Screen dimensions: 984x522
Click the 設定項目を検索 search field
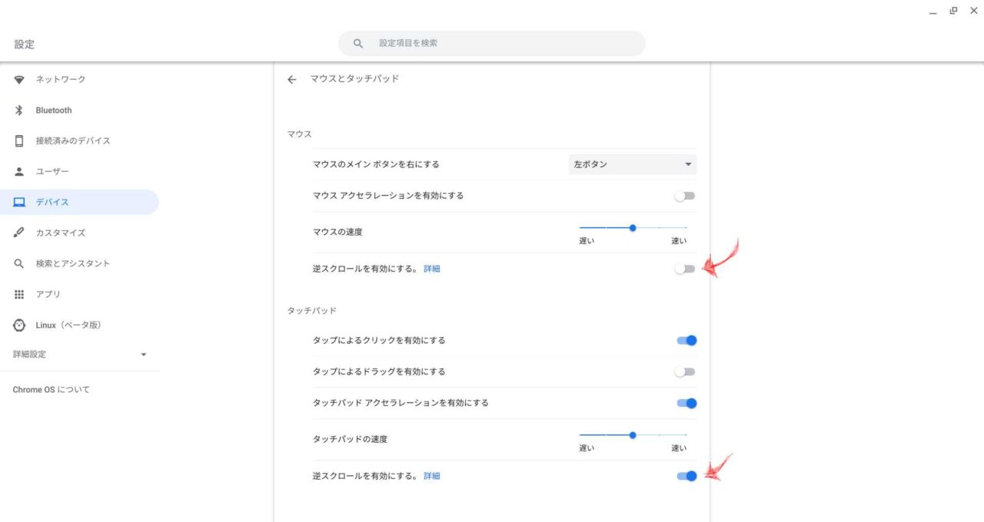pos(492,44)
